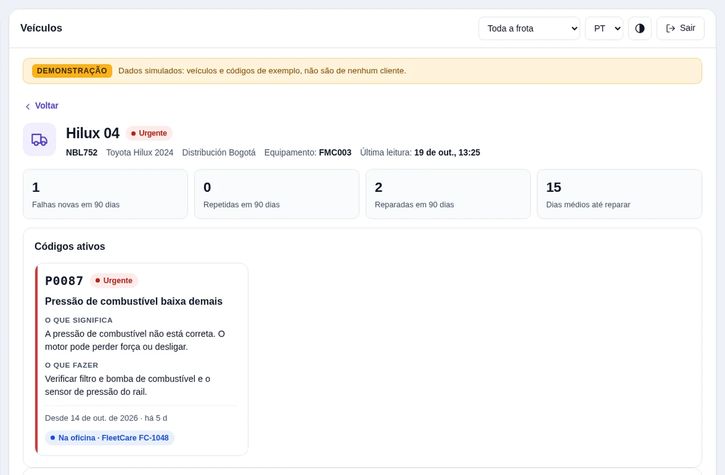The width and height of the screenshot is (725, 475).
Task: Click the title 'Pressão de combustível baixa demais'
Action: pyautogui.click(x=133, y=301)
